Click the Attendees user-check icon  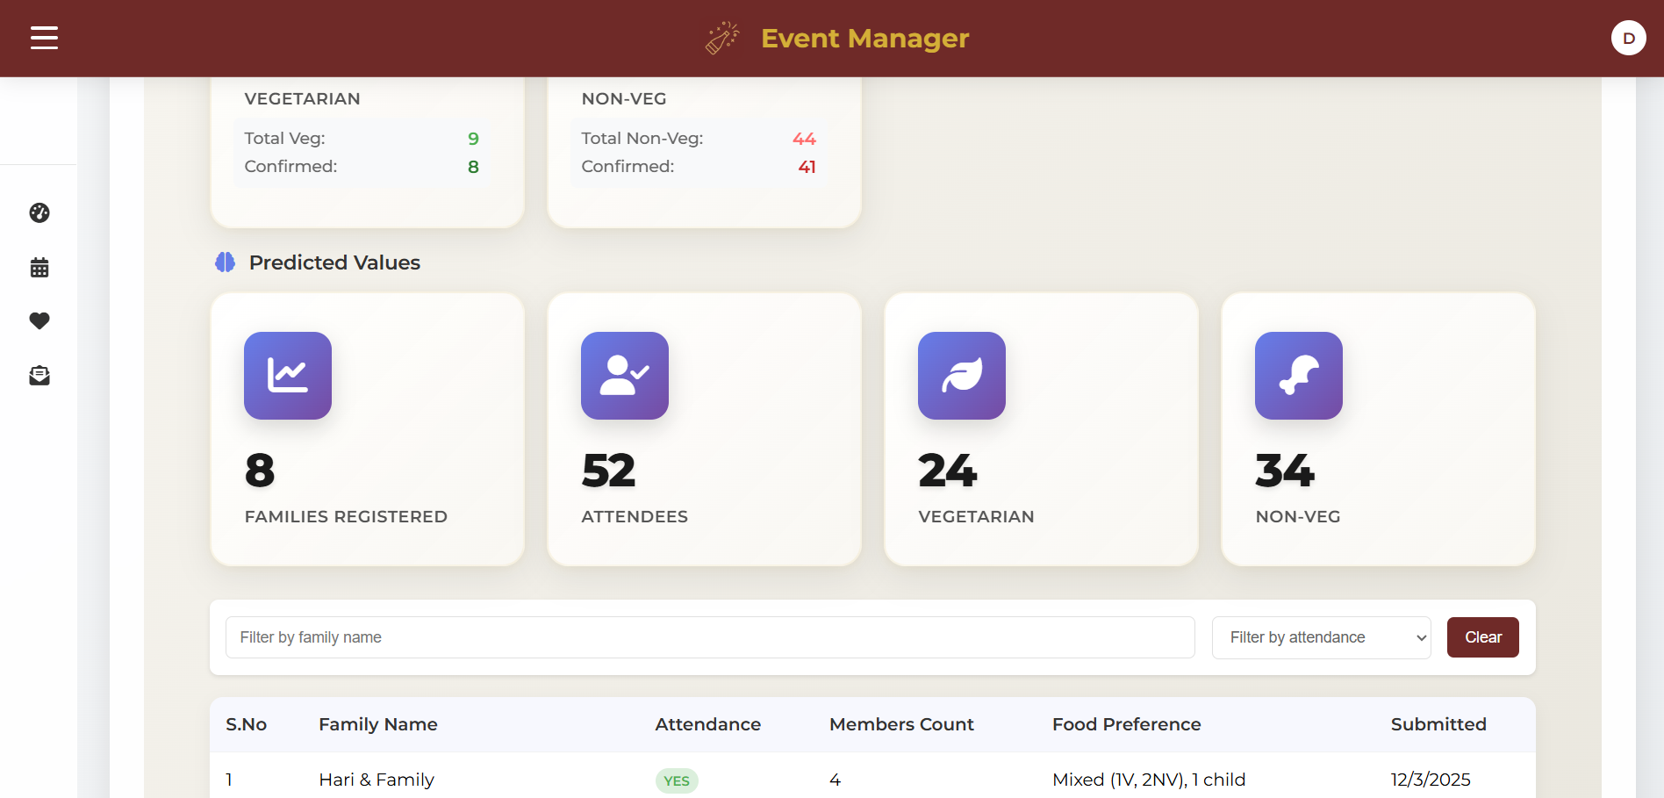click(x=625, y=376)
